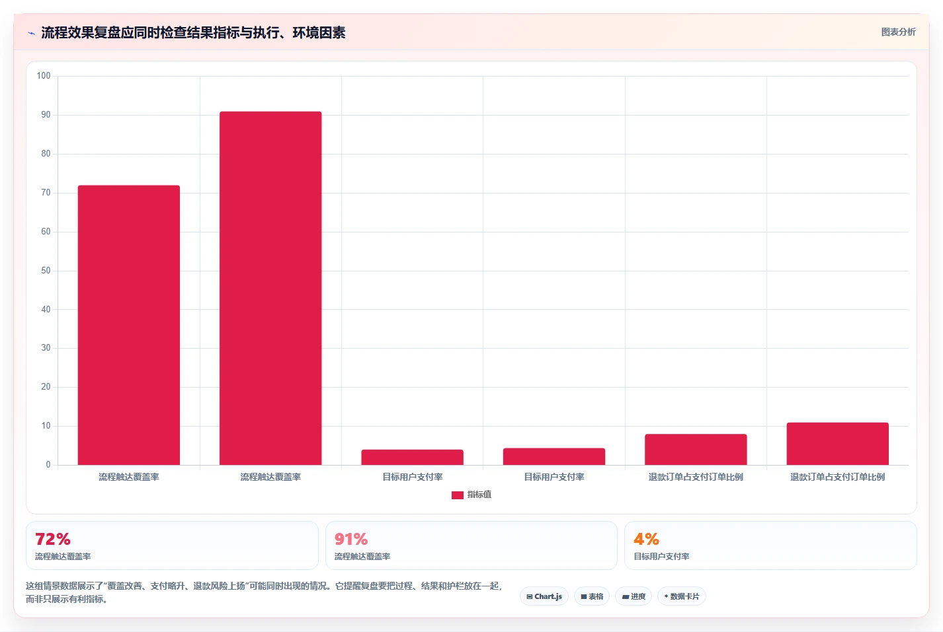Click the y-axis tick label 10

[x=46, y=426]
